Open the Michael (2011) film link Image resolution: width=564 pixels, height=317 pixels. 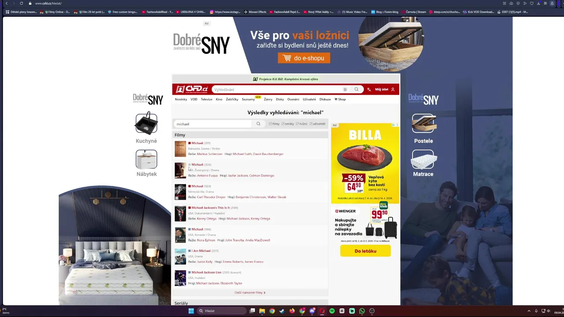pyautogui.click(x=197, y=143)
